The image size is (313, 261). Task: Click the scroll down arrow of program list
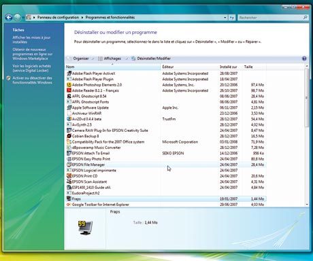307,205
